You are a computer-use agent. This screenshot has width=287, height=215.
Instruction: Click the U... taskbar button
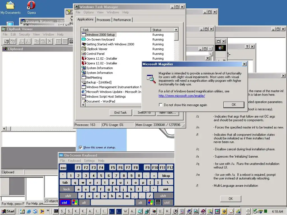tap(161, 211)
